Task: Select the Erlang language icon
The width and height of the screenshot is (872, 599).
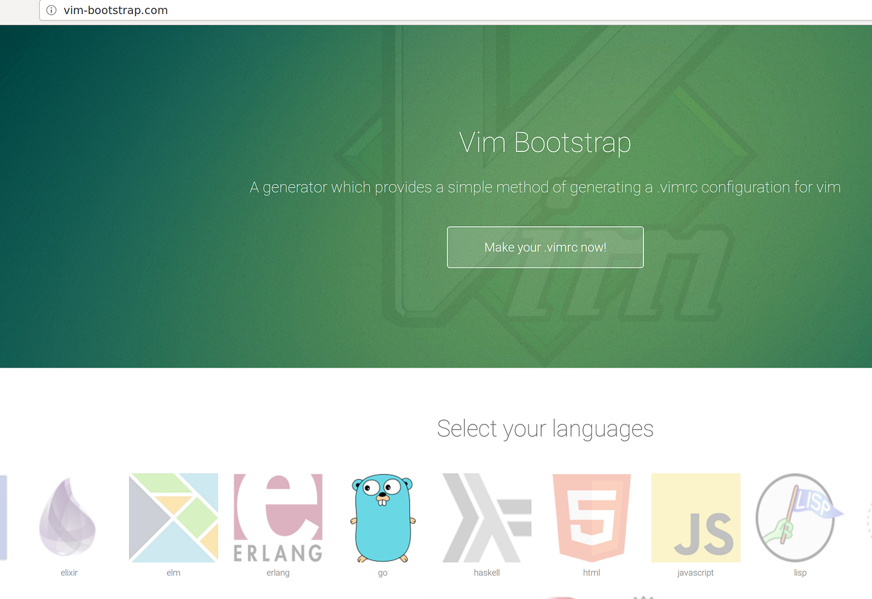Action: 277,518
